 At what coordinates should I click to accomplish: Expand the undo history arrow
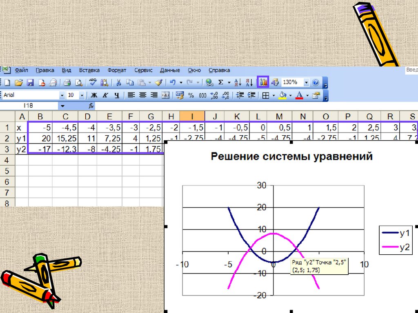point(181,83)
